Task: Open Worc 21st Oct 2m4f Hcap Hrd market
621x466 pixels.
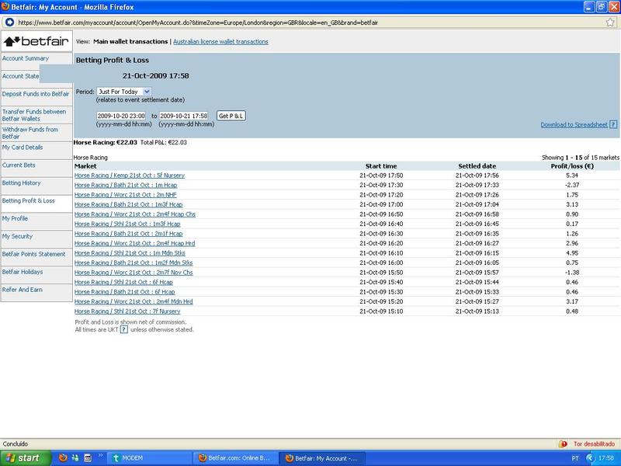Action: (134, 243)
